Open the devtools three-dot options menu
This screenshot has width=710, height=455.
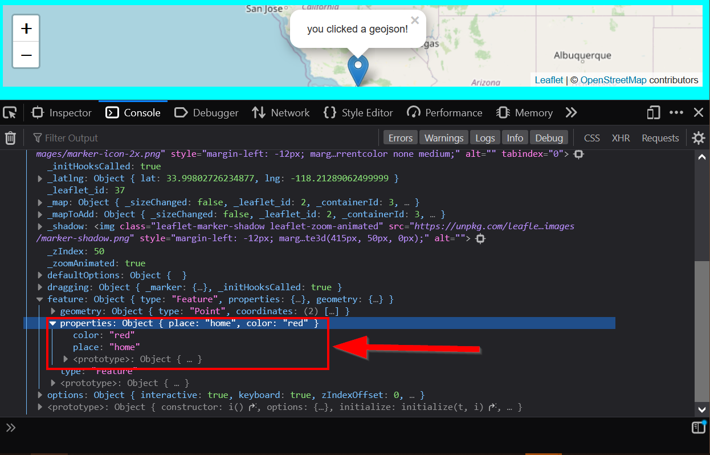pos(676,113)
